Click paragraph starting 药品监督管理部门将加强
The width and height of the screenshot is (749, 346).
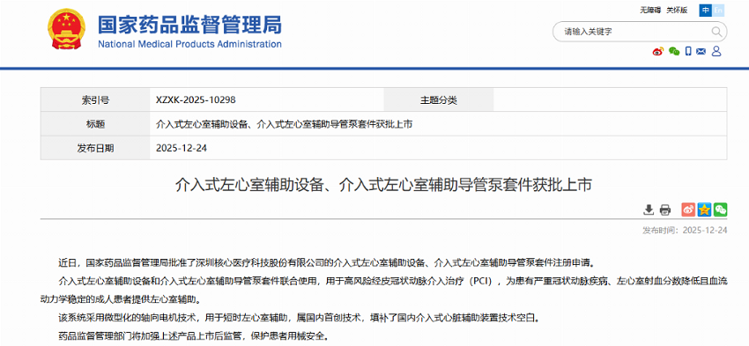pyautogui.click(x=194, y=336)
